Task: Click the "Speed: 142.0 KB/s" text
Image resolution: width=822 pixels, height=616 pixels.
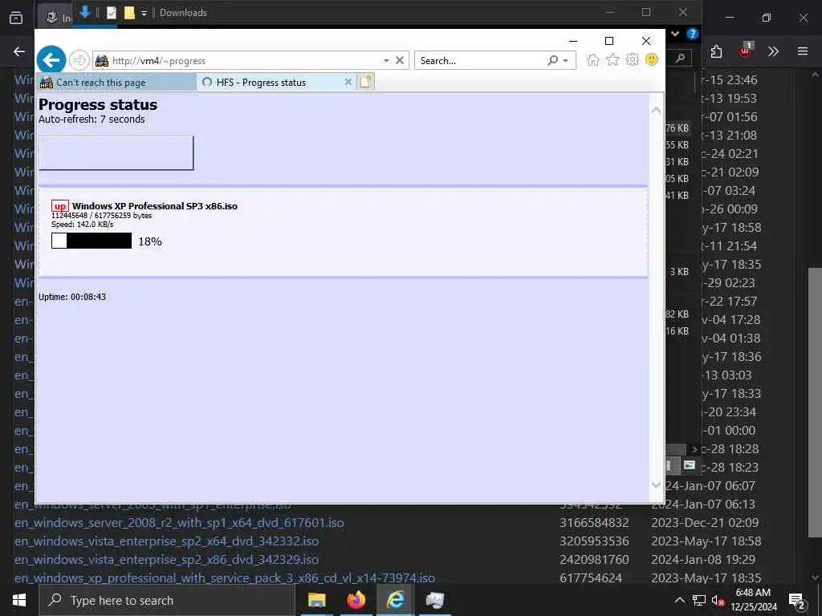Action: [83, 225]
